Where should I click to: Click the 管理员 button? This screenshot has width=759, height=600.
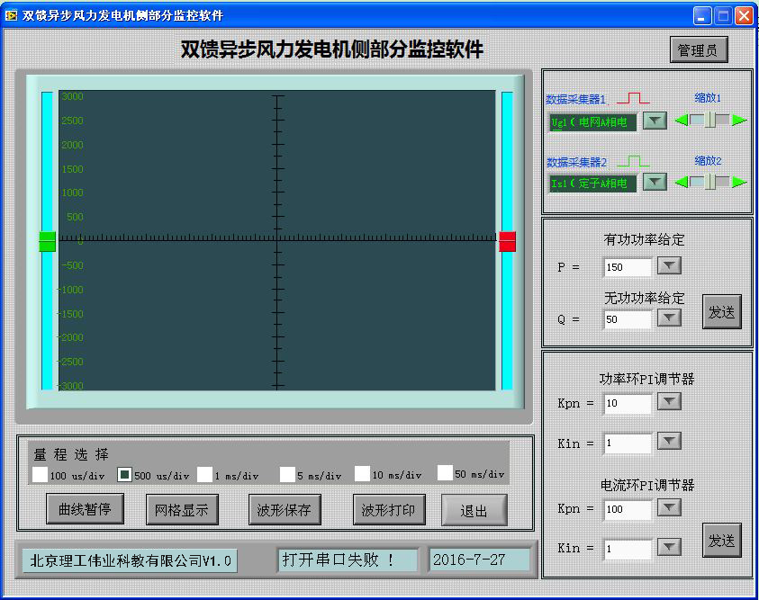(x=699, y=50)
